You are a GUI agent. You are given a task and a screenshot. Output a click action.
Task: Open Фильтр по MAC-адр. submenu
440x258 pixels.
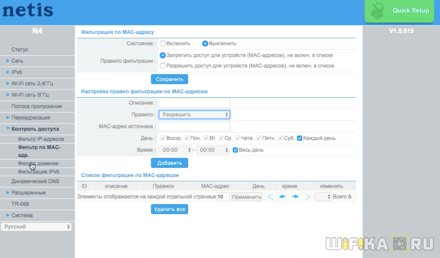point(39,151)
